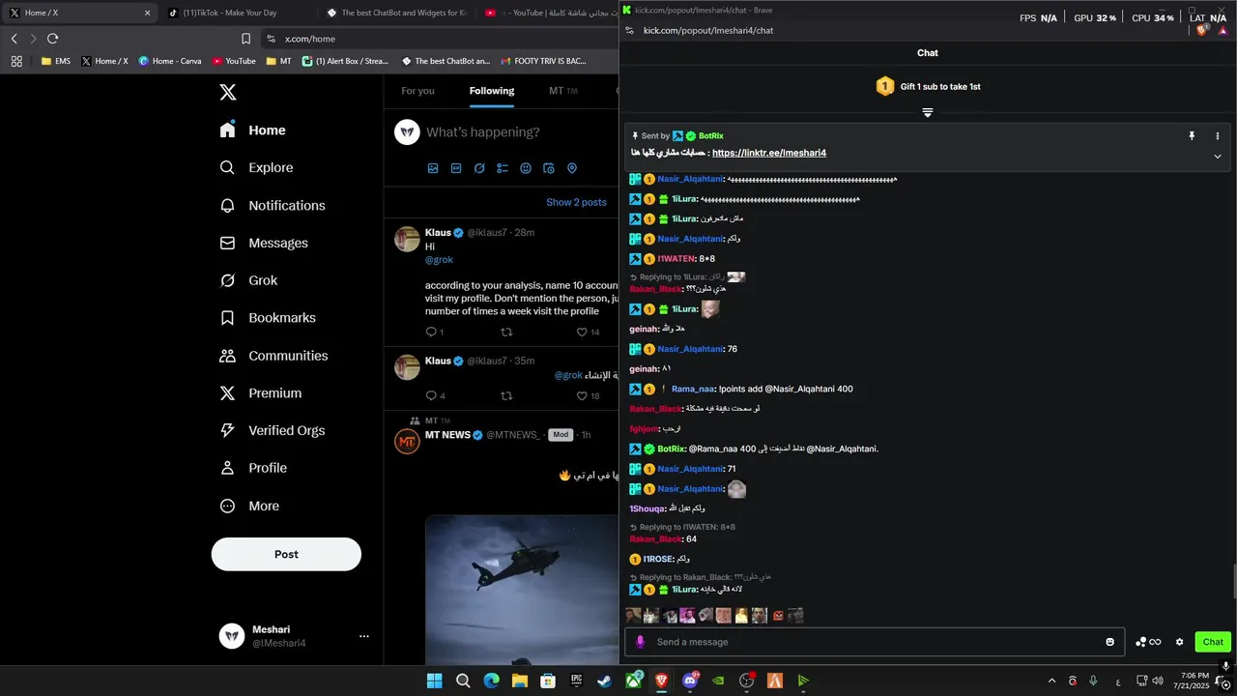Open the EMS bookmarks folder
1237x696 pixels.
(55, 61)
